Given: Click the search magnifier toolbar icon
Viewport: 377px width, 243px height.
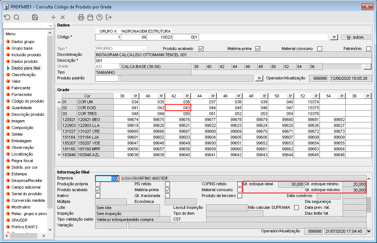Looking at the screenshot, I should click(17, 17).
